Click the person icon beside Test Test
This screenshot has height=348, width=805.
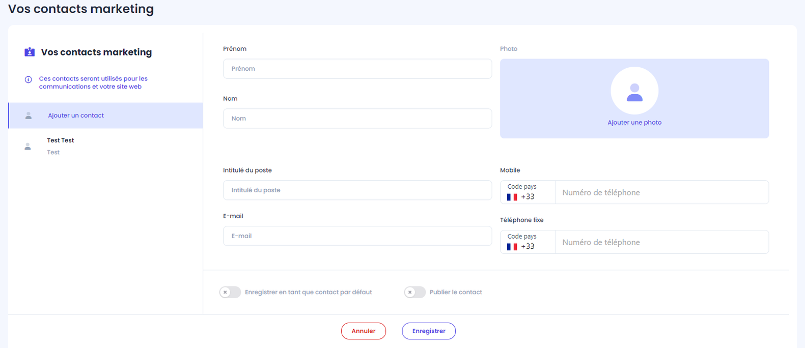click(x=28, y=147)
